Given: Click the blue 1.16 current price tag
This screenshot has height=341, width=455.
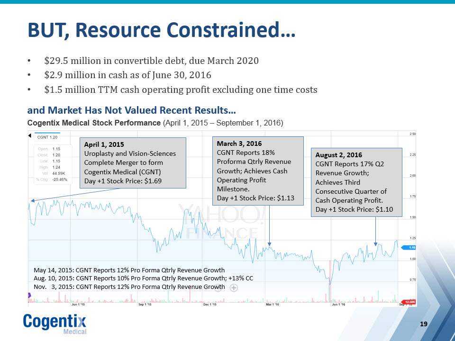Looking at the screenshot, I should tap(409, 248).
